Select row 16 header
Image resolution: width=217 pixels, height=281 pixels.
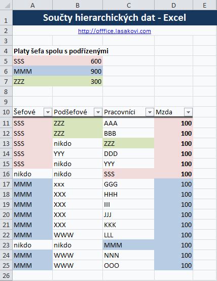coord(6,174)
